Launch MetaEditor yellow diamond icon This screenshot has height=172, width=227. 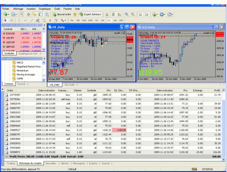(75, 14)
